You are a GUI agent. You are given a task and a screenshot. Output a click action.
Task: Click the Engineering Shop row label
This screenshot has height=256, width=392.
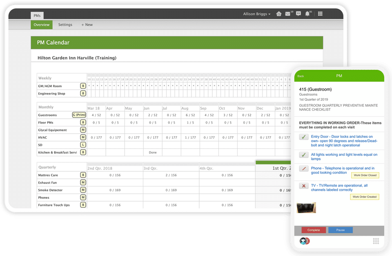point(51,94)
